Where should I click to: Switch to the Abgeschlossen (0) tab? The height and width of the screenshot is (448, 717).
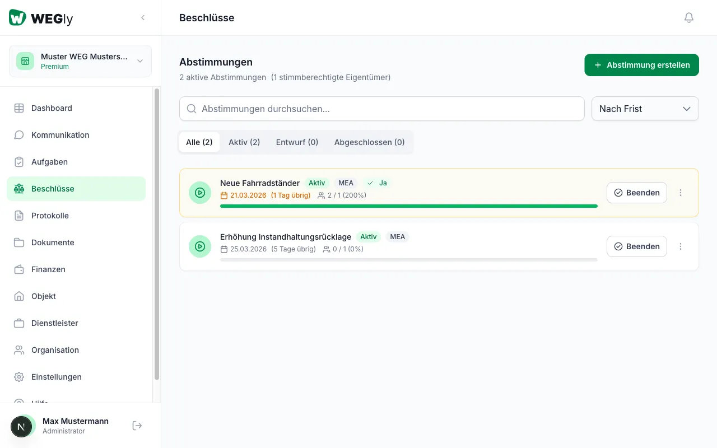pyautogui.click(x=370, y=142)
